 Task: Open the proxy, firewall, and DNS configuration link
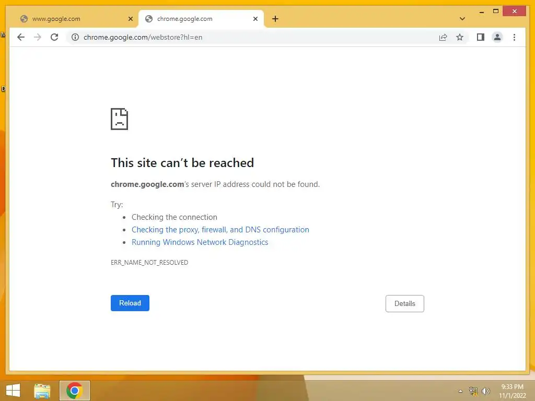coord(220,230)
